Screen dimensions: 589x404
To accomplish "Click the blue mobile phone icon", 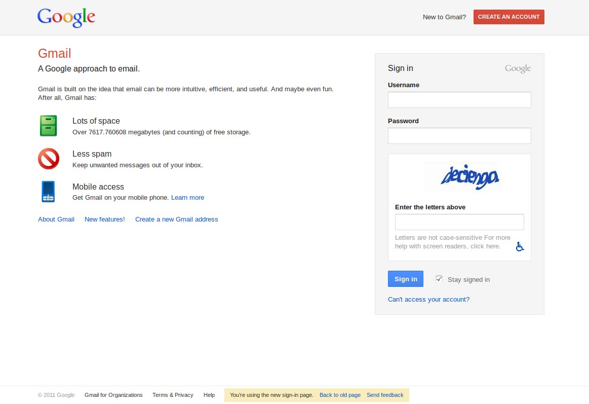I will (x=48, y=192).
